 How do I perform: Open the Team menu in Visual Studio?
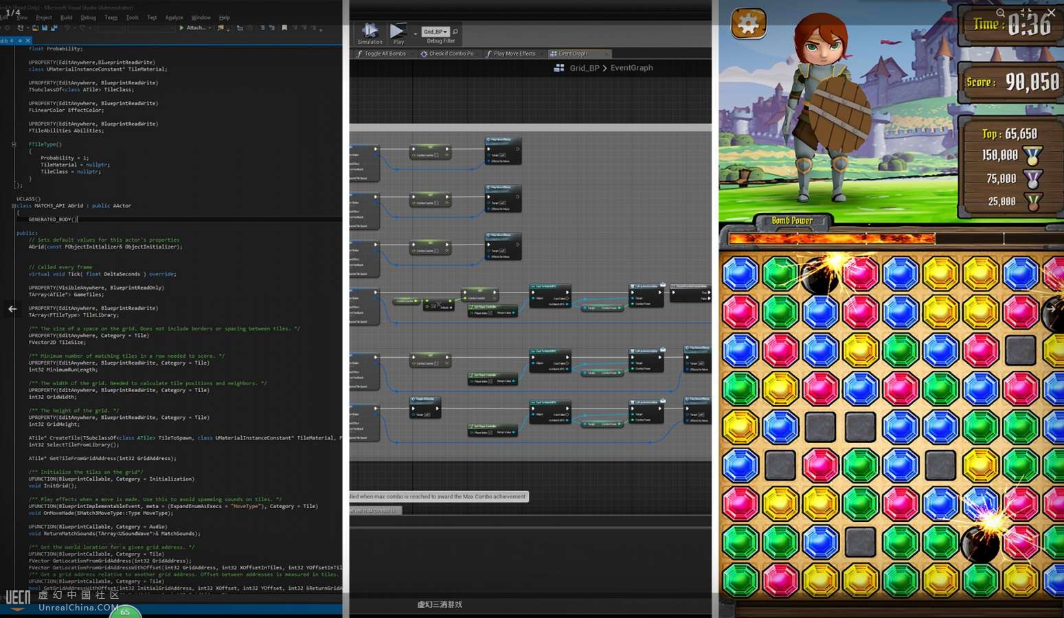[111, 17]
